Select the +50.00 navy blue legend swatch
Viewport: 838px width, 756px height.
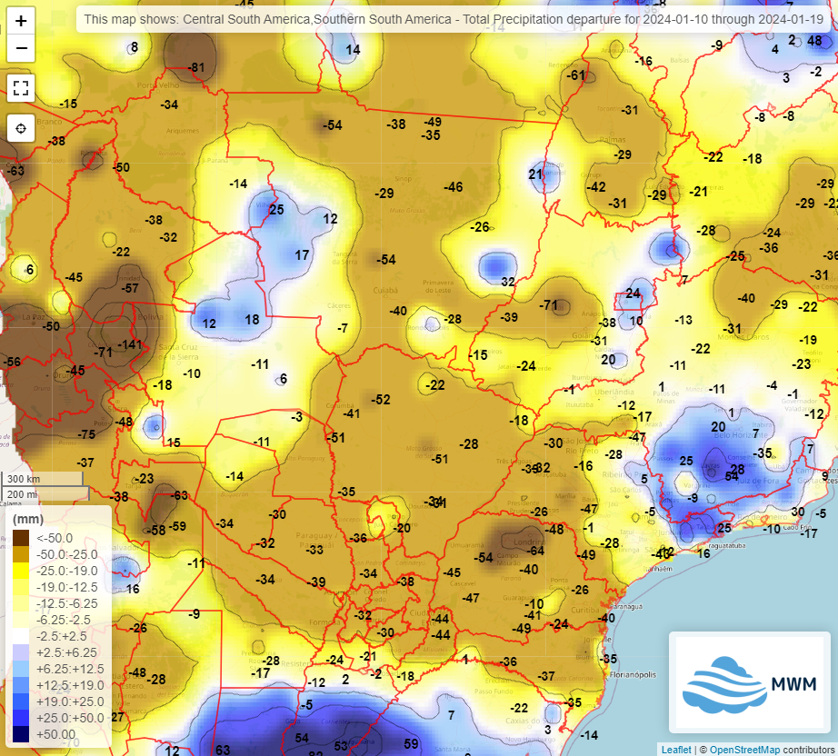(x=23, y=734)
